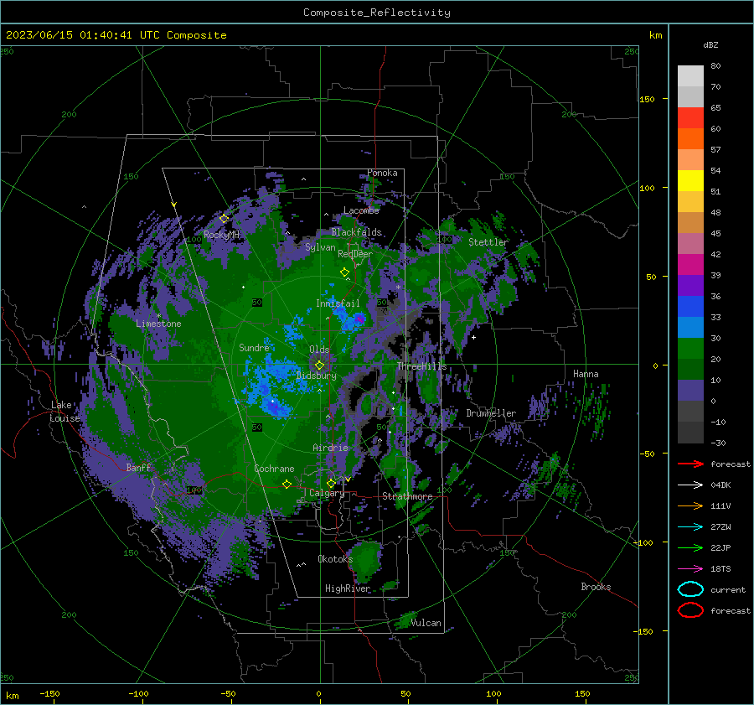Click the HighRiver label

348,588
